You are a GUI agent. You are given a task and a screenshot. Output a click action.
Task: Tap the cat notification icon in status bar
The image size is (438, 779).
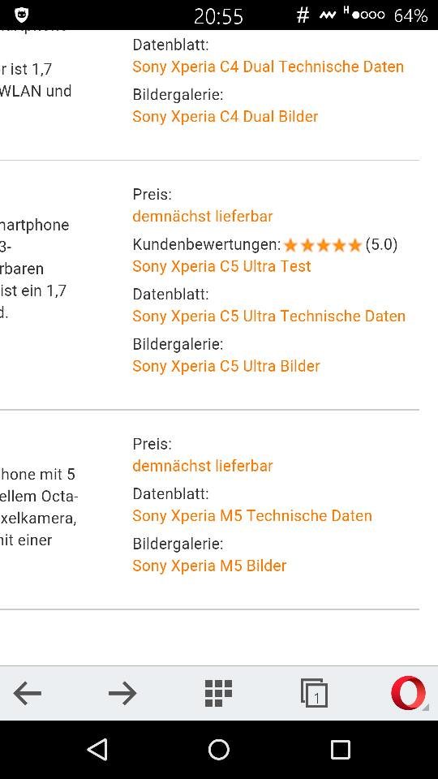tap(21, 15)
